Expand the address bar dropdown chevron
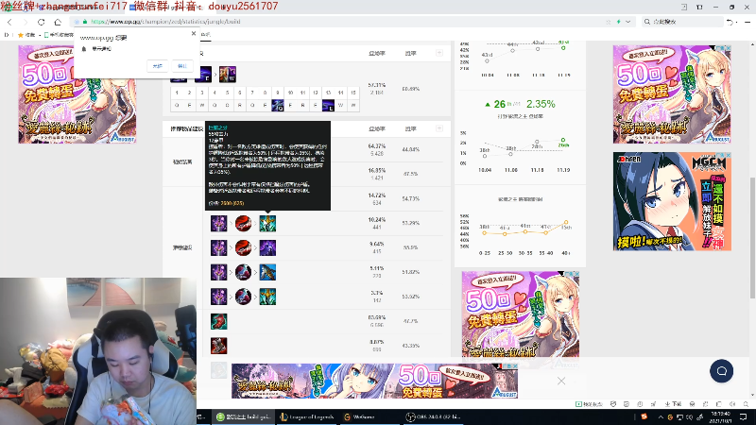756x425 pixels. [627, 22]
